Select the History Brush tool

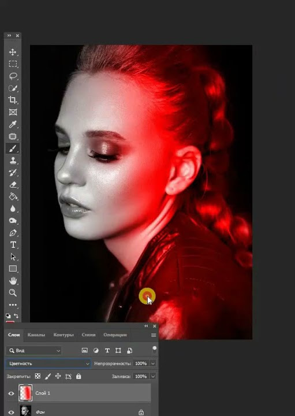coord(13,173)
